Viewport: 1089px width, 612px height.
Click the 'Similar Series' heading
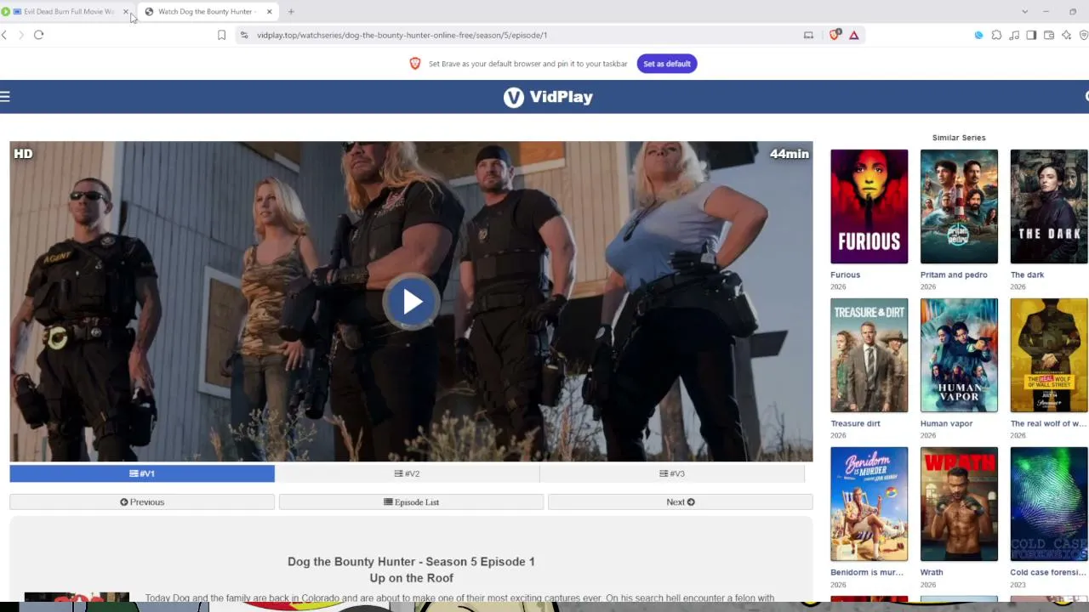[959, 138]
